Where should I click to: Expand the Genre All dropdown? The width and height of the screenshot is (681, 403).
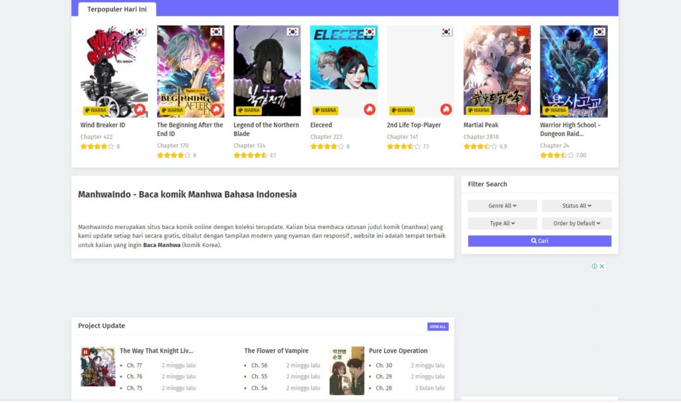[x=502, y=206]
